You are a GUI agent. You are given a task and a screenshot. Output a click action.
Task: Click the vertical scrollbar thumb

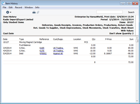click(137, 41)
